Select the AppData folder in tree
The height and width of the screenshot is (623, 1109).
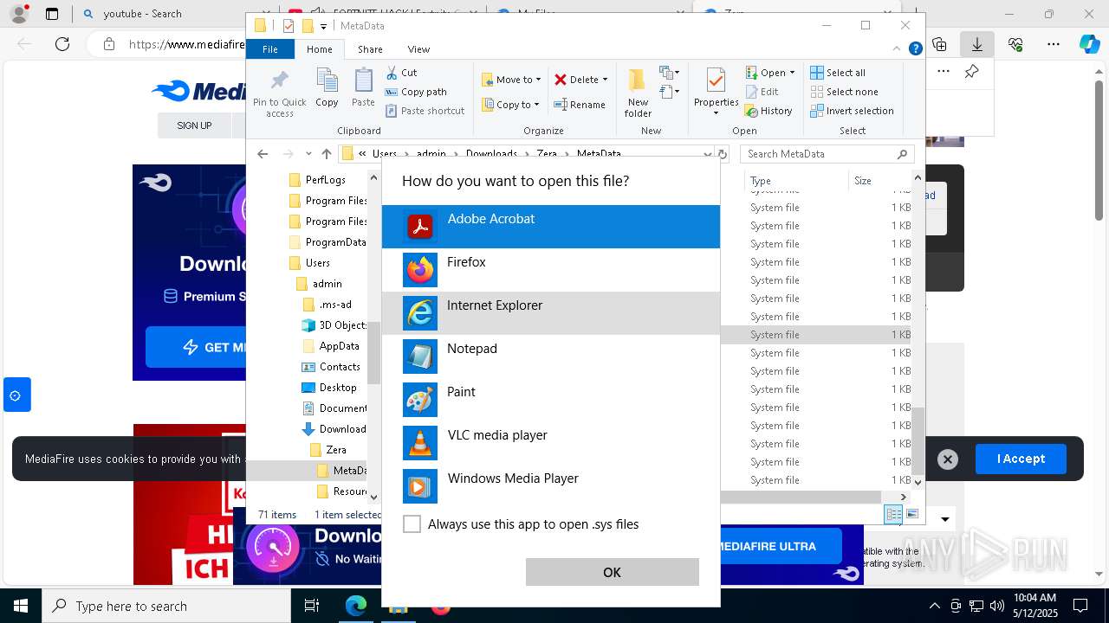[330, 346]
